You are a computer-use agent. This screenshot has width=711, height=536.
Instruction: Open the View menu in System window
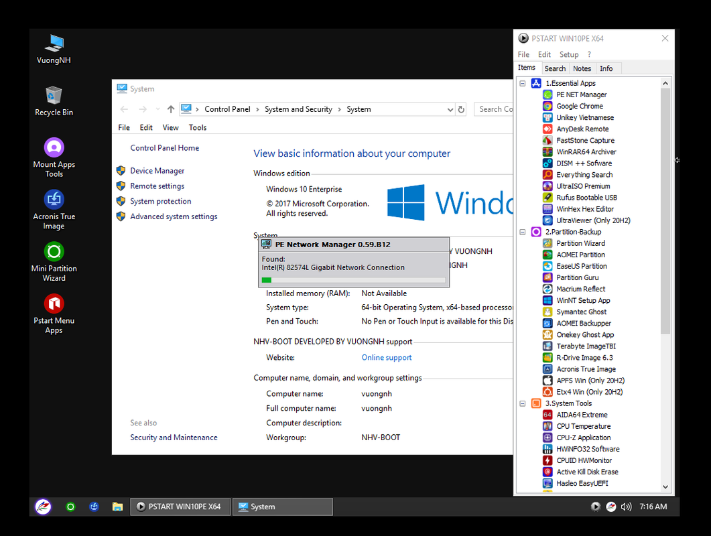pos(170,128)
